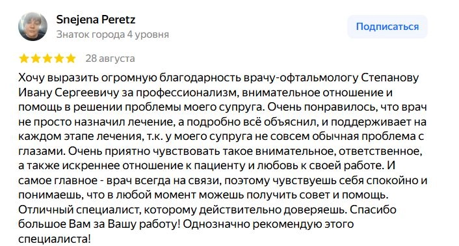Click the word Спасибо in the review

click(x=373, y=210)
